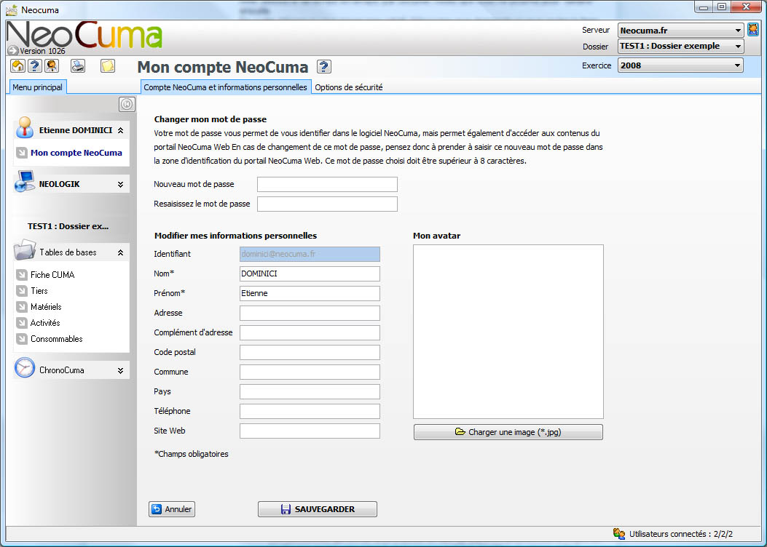Click the Tables de bases folder icon
The width and height of the screenshot is (767, 547).
(25, 249)
